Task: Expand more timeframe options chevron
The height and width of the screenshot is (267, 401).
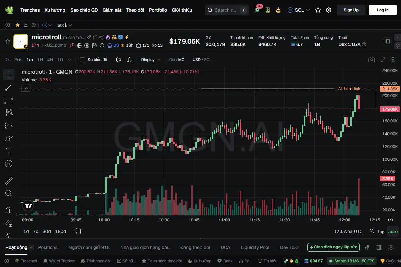Action: (69, 60)
